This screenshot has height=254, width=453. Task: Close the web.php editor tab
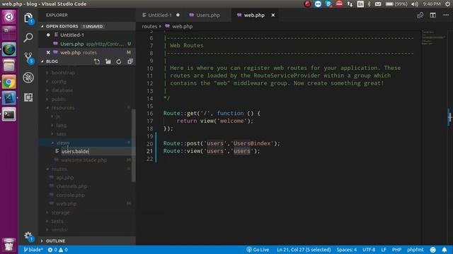coord(273,15)
